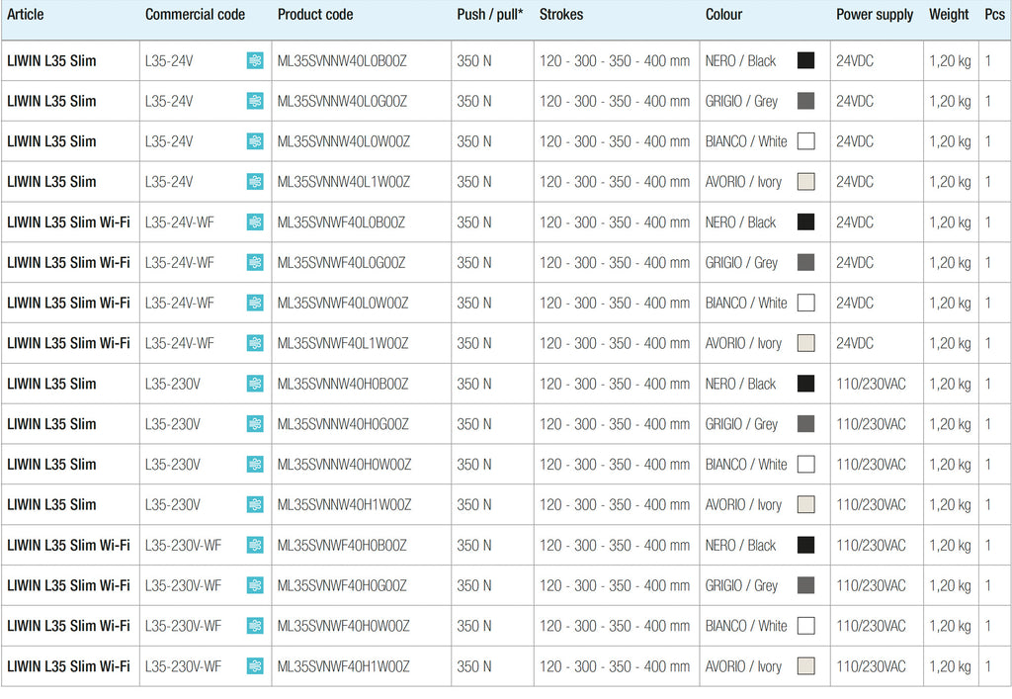Click the ivory swatch in the ML35SVNNW40H1W00Z row

[805, 504]
